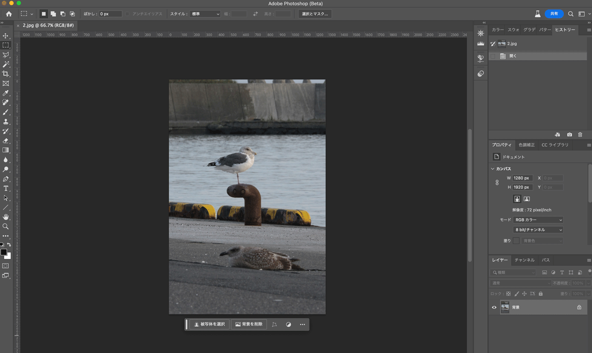The height and width of the screenshot is (353, 592).
Task: Select the Hand tool
Action: (x=6, y=217)
